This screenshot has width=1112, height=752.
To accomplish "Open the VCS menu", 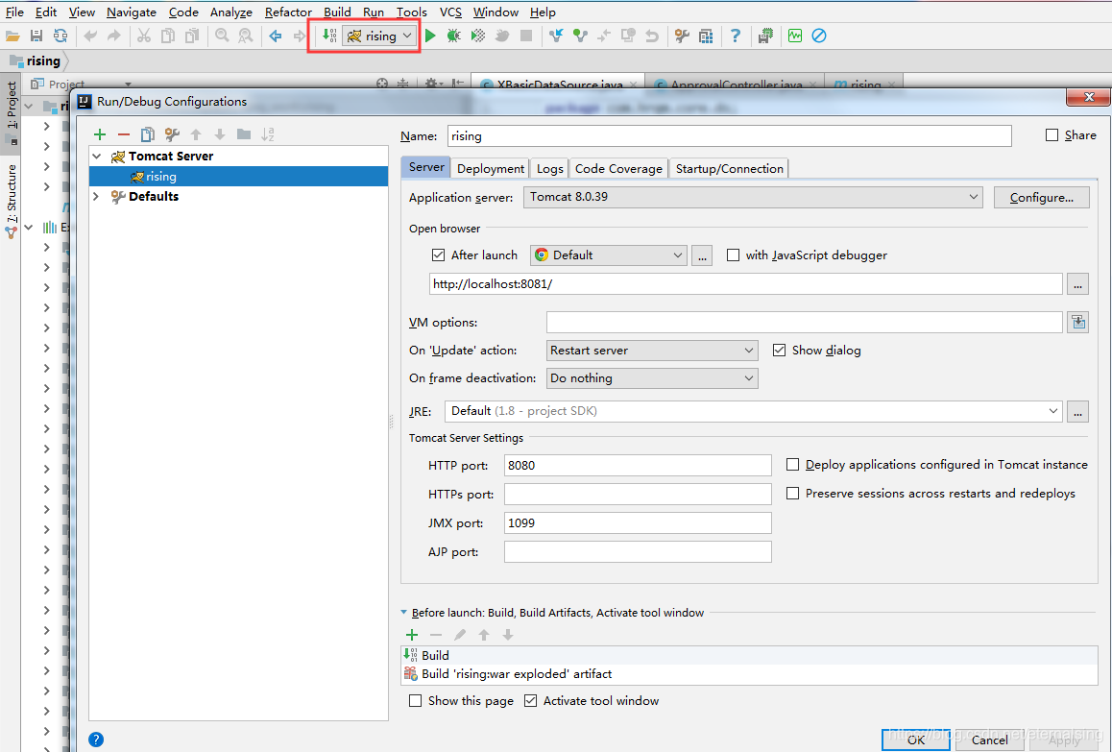I will [x=450, y=12].
